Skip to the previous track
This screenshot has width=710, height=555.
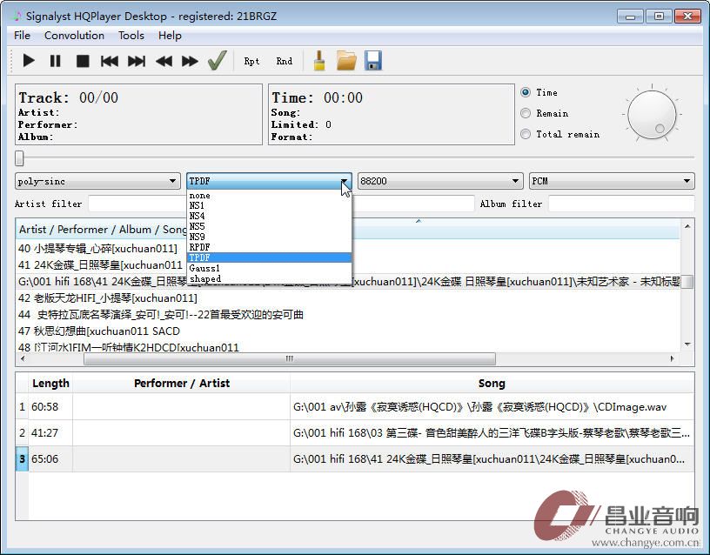(x=109, y=61)
